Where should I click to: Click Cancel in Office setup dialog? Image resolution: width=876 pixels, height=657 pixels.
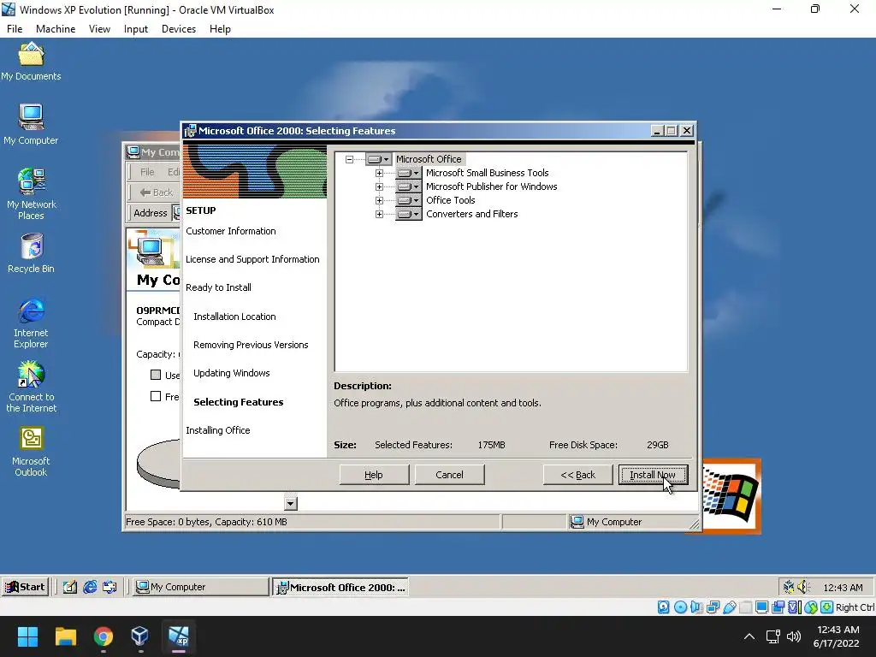[x=449, y=475]
